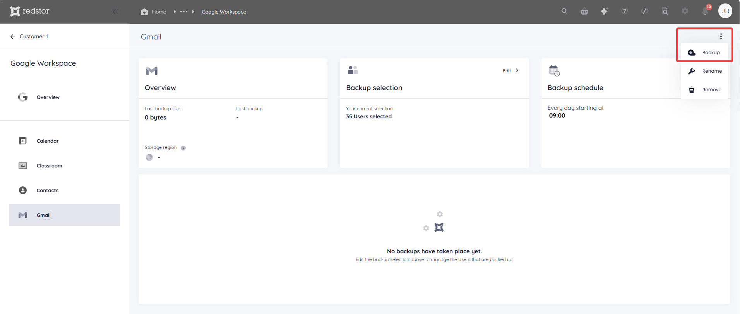Choose Remove from the dropdown menu
Image resolution: width=740 pixels, height=314 pixels.
tap(704, 90)
